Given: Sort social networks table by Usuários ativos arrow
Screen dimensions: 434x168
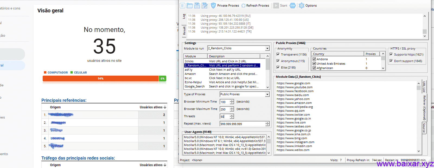Looking at the screenshot, I should pos(165,165).
